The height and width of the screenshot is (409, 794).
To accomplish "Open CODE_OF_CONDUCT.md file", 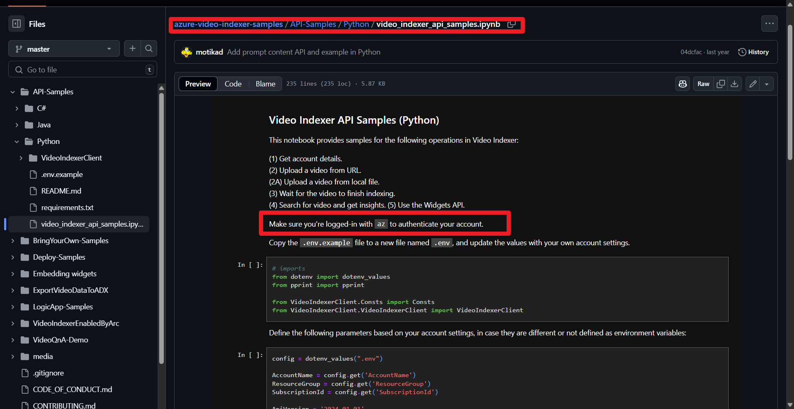I will [72, 390].
